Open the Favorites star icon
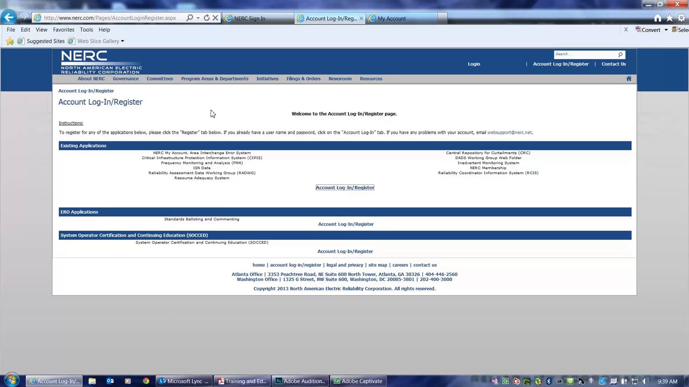The width and height of the screenshot is (689, 387). tap(669, 18)
